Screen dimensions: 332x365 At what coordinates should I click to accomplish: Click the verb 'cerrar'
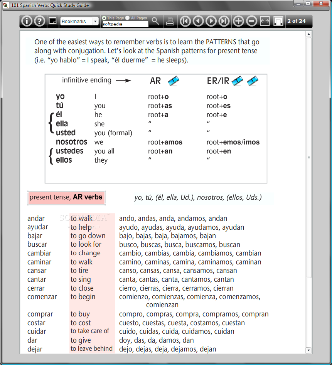[36, 288]
